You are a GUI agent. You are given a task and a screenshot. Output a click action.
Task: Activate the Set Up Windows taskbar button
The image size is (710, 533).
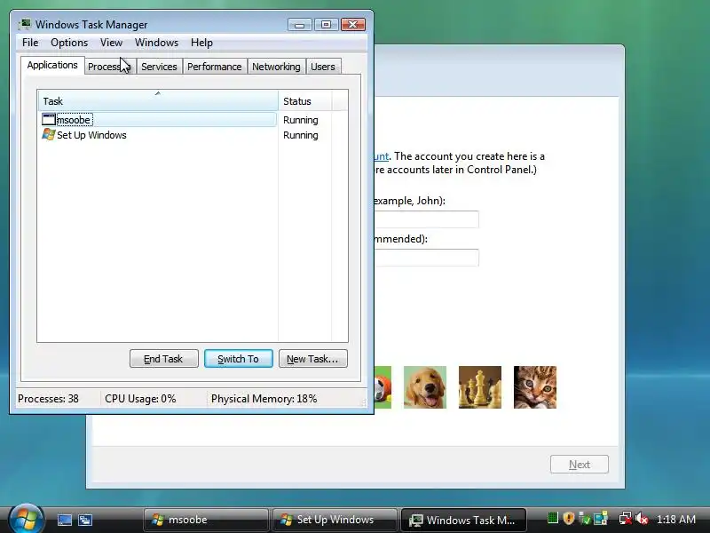click(x=335, y=520)
